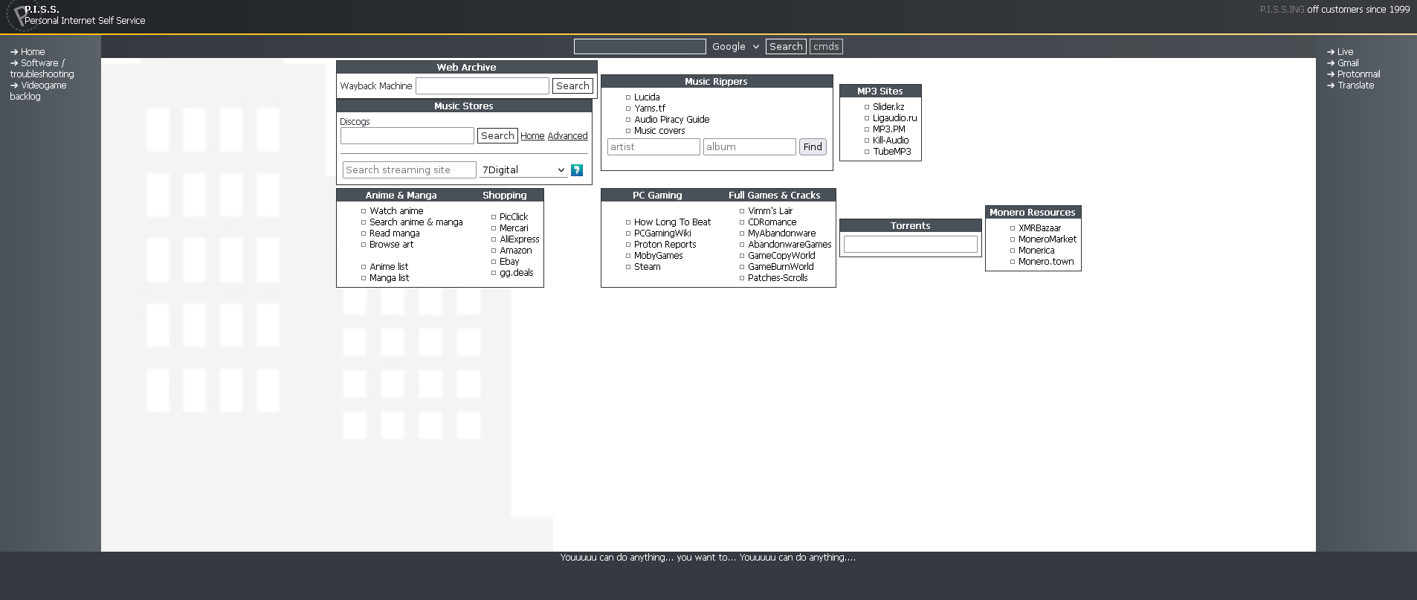
Task: Open the Slider.kz link
Action: 888,107
